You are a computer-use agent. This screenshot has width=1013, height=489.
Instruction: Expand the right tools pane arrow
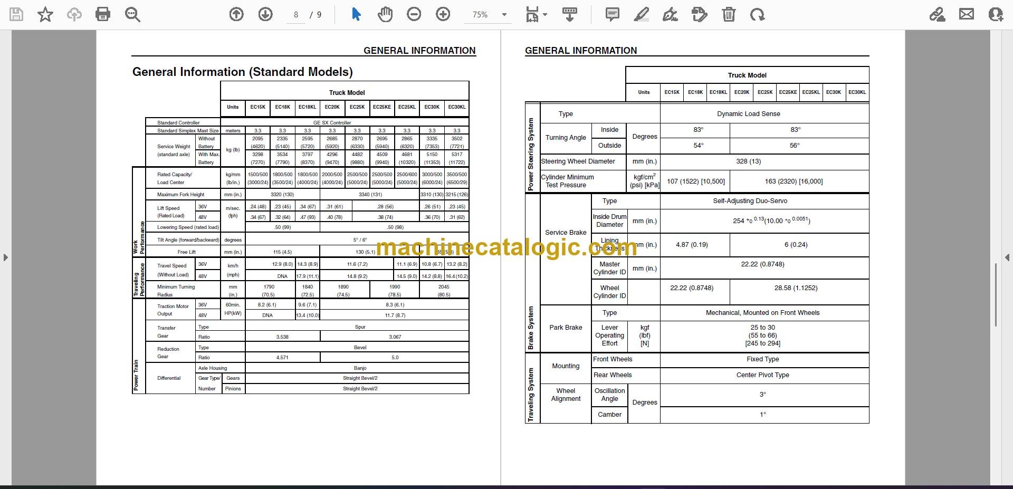pos(1007,257)
